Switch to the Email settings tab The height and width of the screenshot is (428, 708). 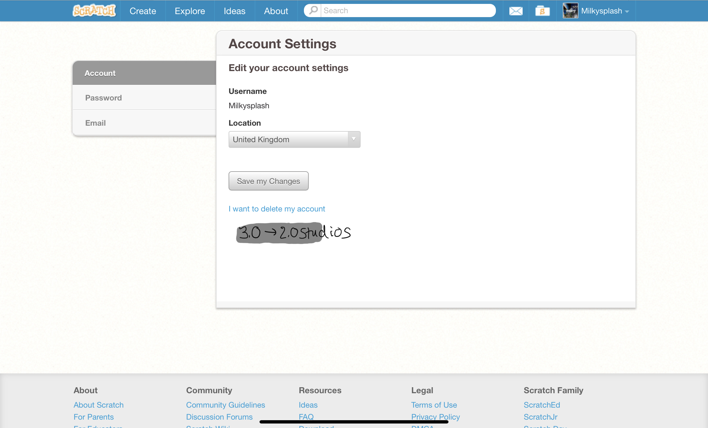[95, 123]
